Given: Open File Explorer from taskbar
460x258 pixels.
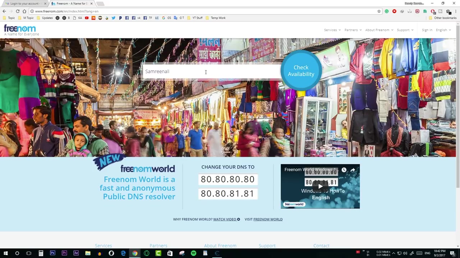Looking at the screenshot, I should [x=88, y=253].
